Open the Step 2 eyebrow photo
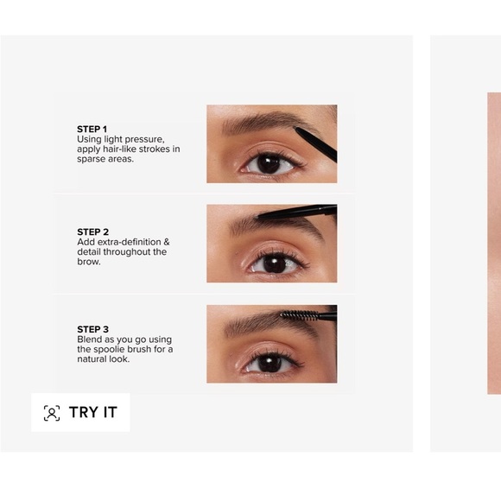Screen dimensions: 501x501 [272, 244]
